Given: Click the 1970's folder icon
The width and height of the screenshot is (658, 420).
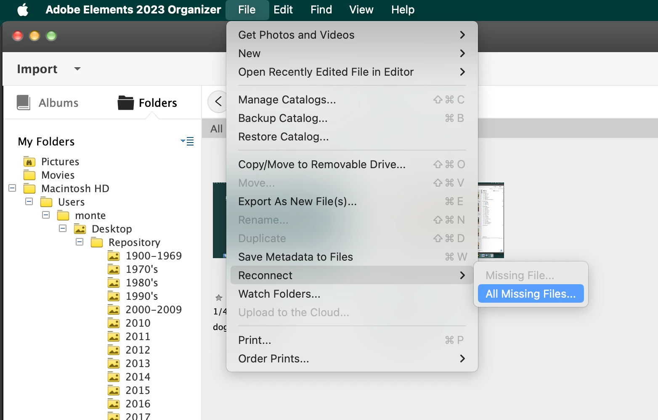Looking at the screenshot, I should pyautogui.click(x=114, y=269).
